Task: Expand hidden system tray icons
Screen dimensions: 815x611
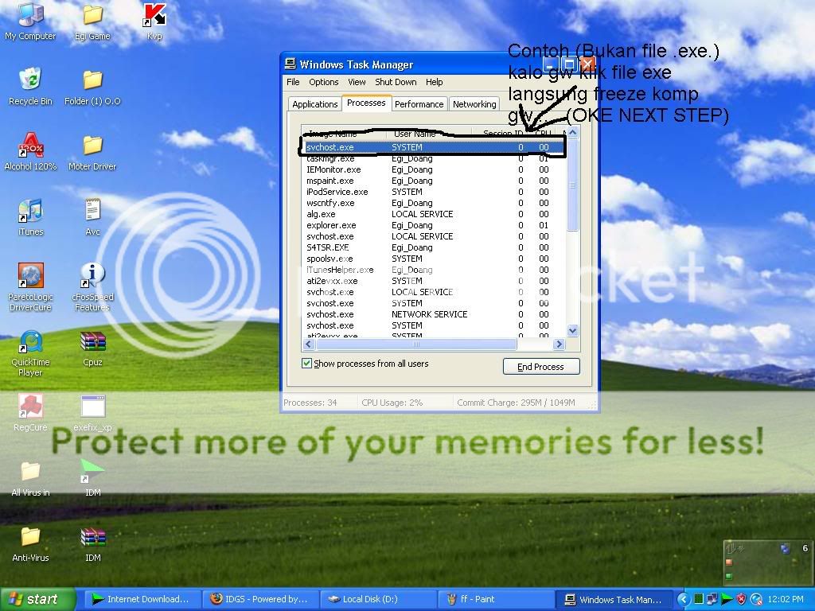Action: (x=684, y=599)
